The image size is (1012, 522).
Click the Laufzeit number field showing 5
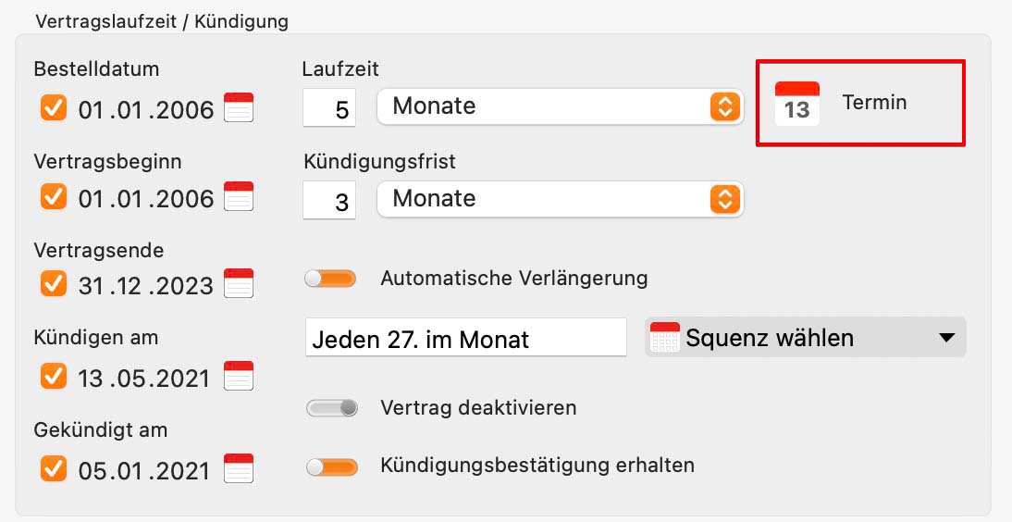click(x=329, y=108)
